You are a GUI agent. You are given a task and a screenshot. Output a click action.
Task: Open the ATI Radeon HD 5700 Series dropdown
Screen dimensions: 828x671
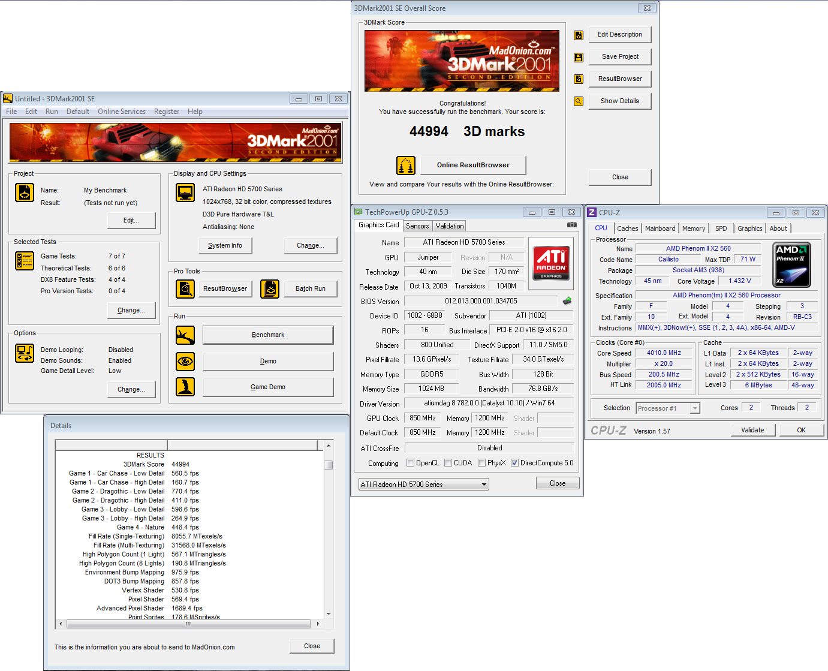click(424, 485)
